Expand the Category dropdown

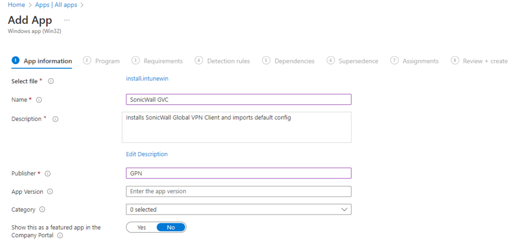pyautogui.click(x=238, y=209)
